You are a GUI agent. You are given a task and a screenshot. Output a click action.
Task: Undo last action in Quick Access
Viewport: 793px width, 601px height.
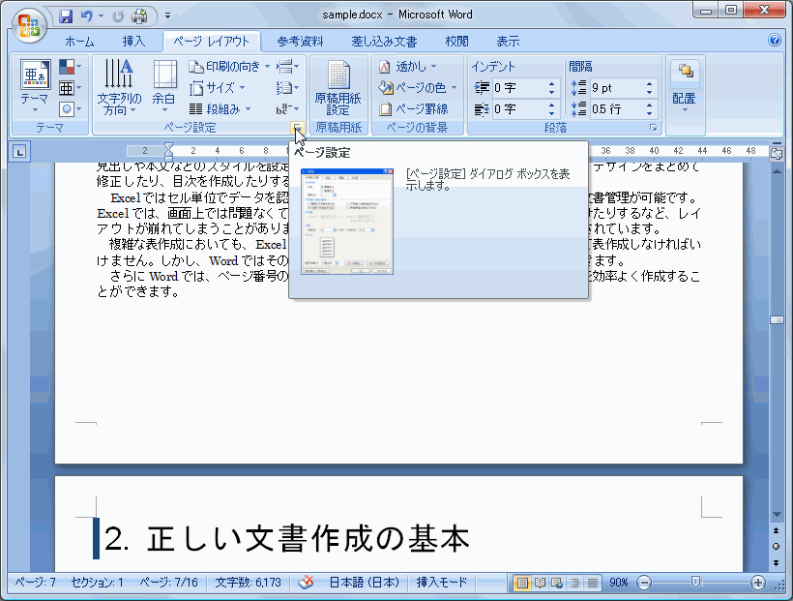tap(87, 16)
